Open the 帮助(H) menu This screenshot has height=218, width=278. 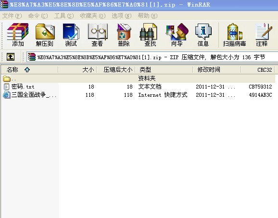coord(148,16)
